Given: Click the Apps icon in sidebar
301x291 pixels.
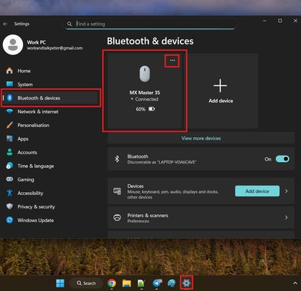Looking at the screenshot, I should click(x=9, y=138).
